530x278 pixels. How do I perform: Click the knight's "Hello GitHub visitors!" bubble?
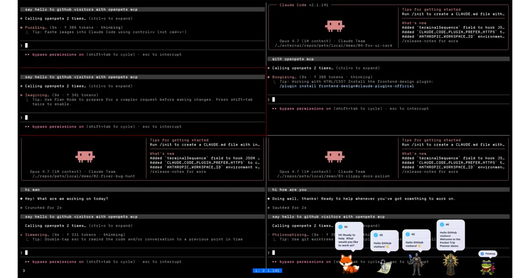[416, 240]
